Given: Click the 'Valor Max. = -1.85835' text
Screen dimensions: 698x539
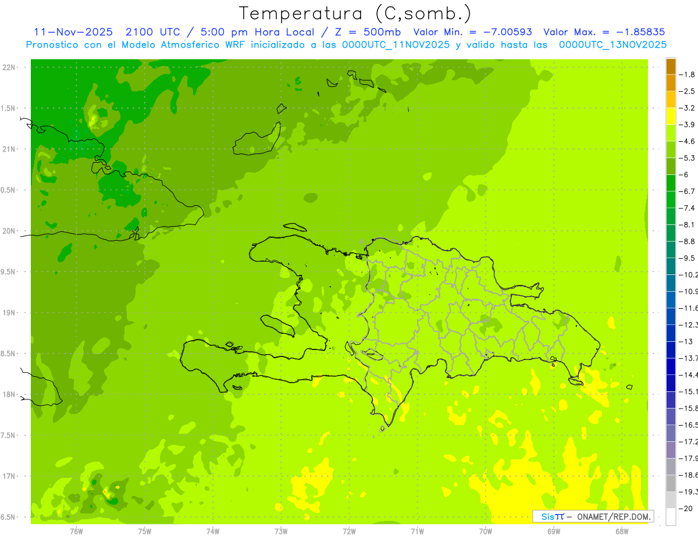Looking at the screenshot, I should 604,32.
